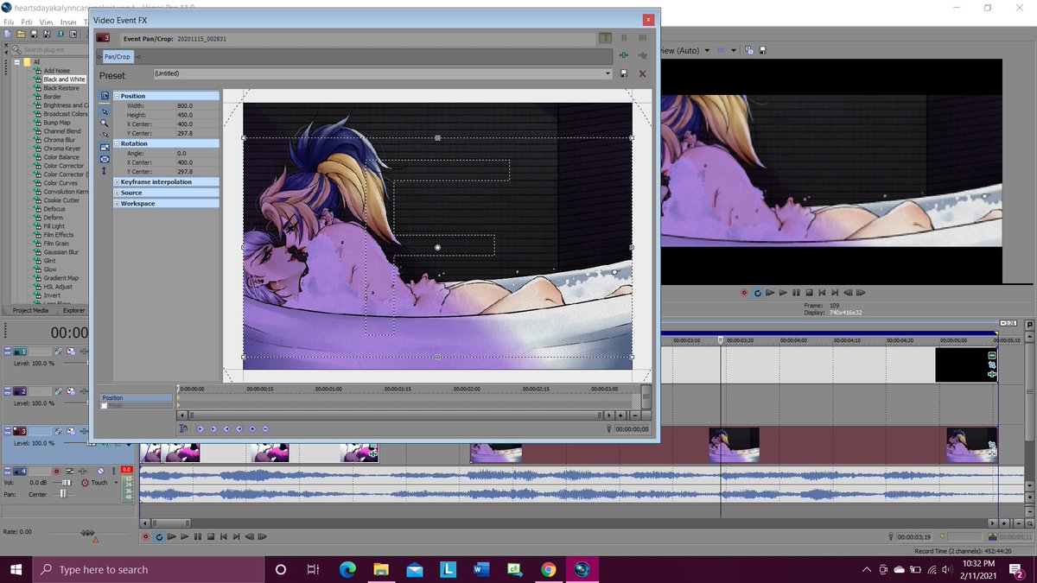Select Chroma Keyer plug-in
This screenshot has width=1037, height=583.
[61, 149]
